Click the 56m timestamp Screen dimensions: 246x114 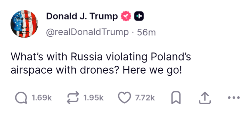(146, 32)
